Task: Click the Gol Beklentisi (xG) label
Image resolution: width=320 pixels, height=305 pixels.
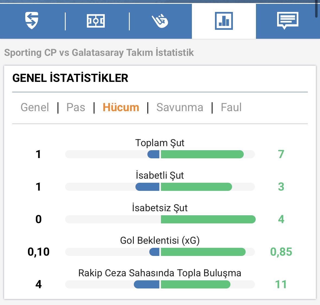Action: click(x=160, y=240)
